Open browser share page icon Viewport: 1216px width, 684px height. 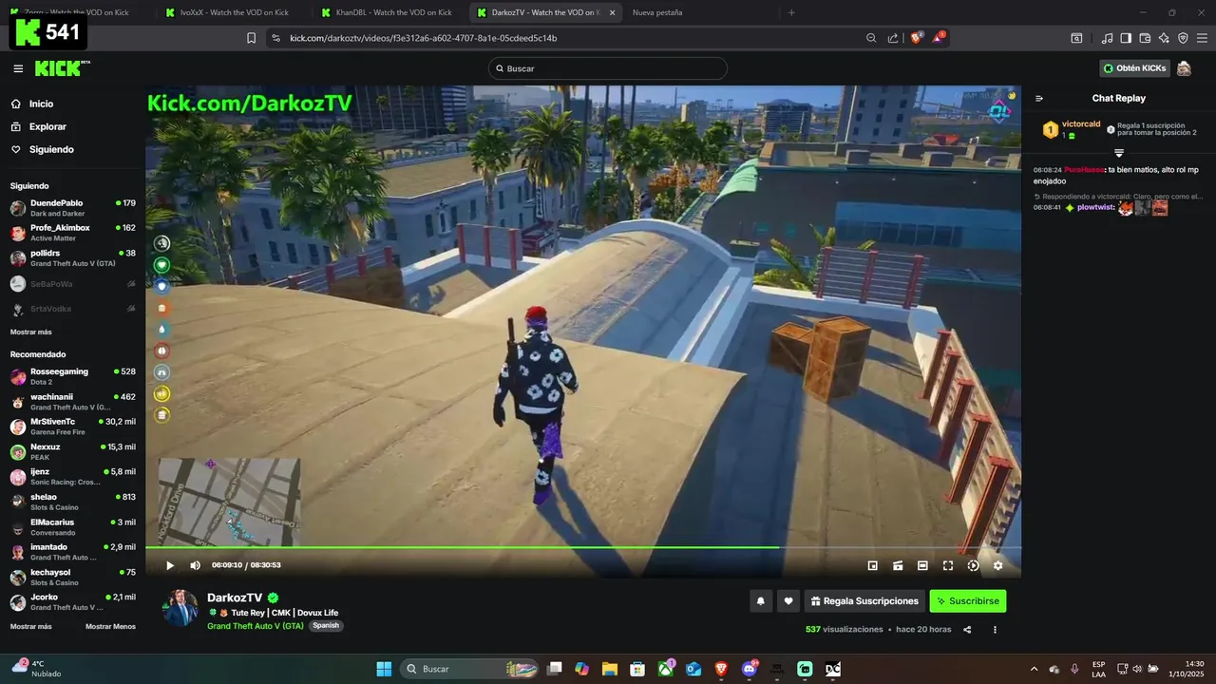(893, 38)
